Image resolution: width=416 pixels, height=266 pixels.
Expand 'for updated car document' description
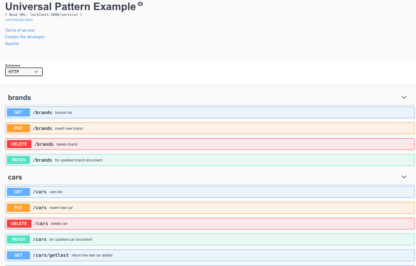[71, 239]
